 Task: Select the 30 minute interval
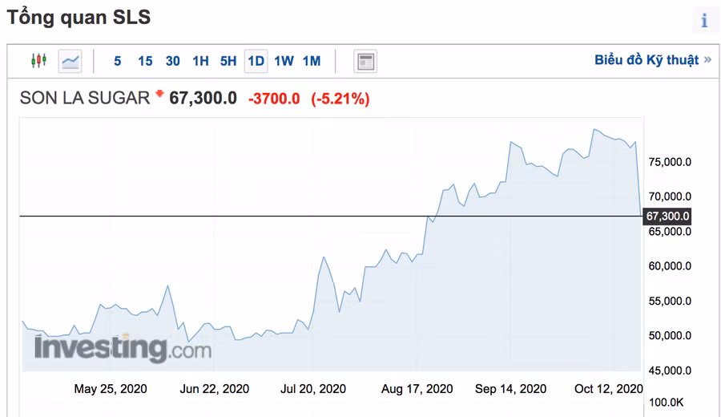coord(172,61)
